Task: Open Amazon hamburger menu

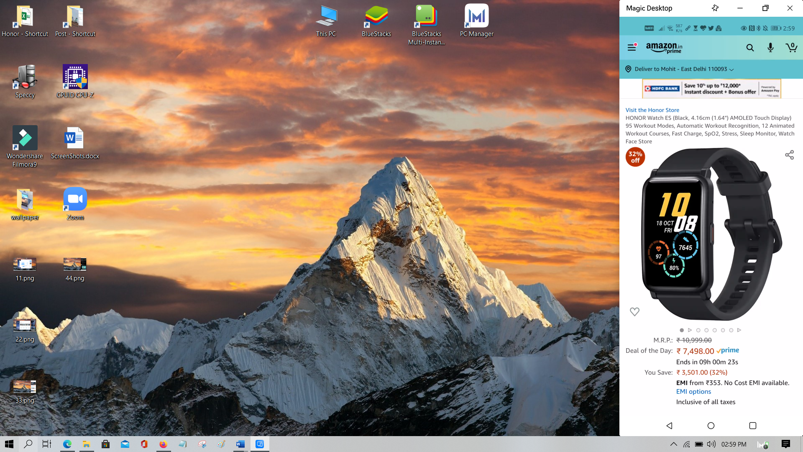Action: (632, 48)
